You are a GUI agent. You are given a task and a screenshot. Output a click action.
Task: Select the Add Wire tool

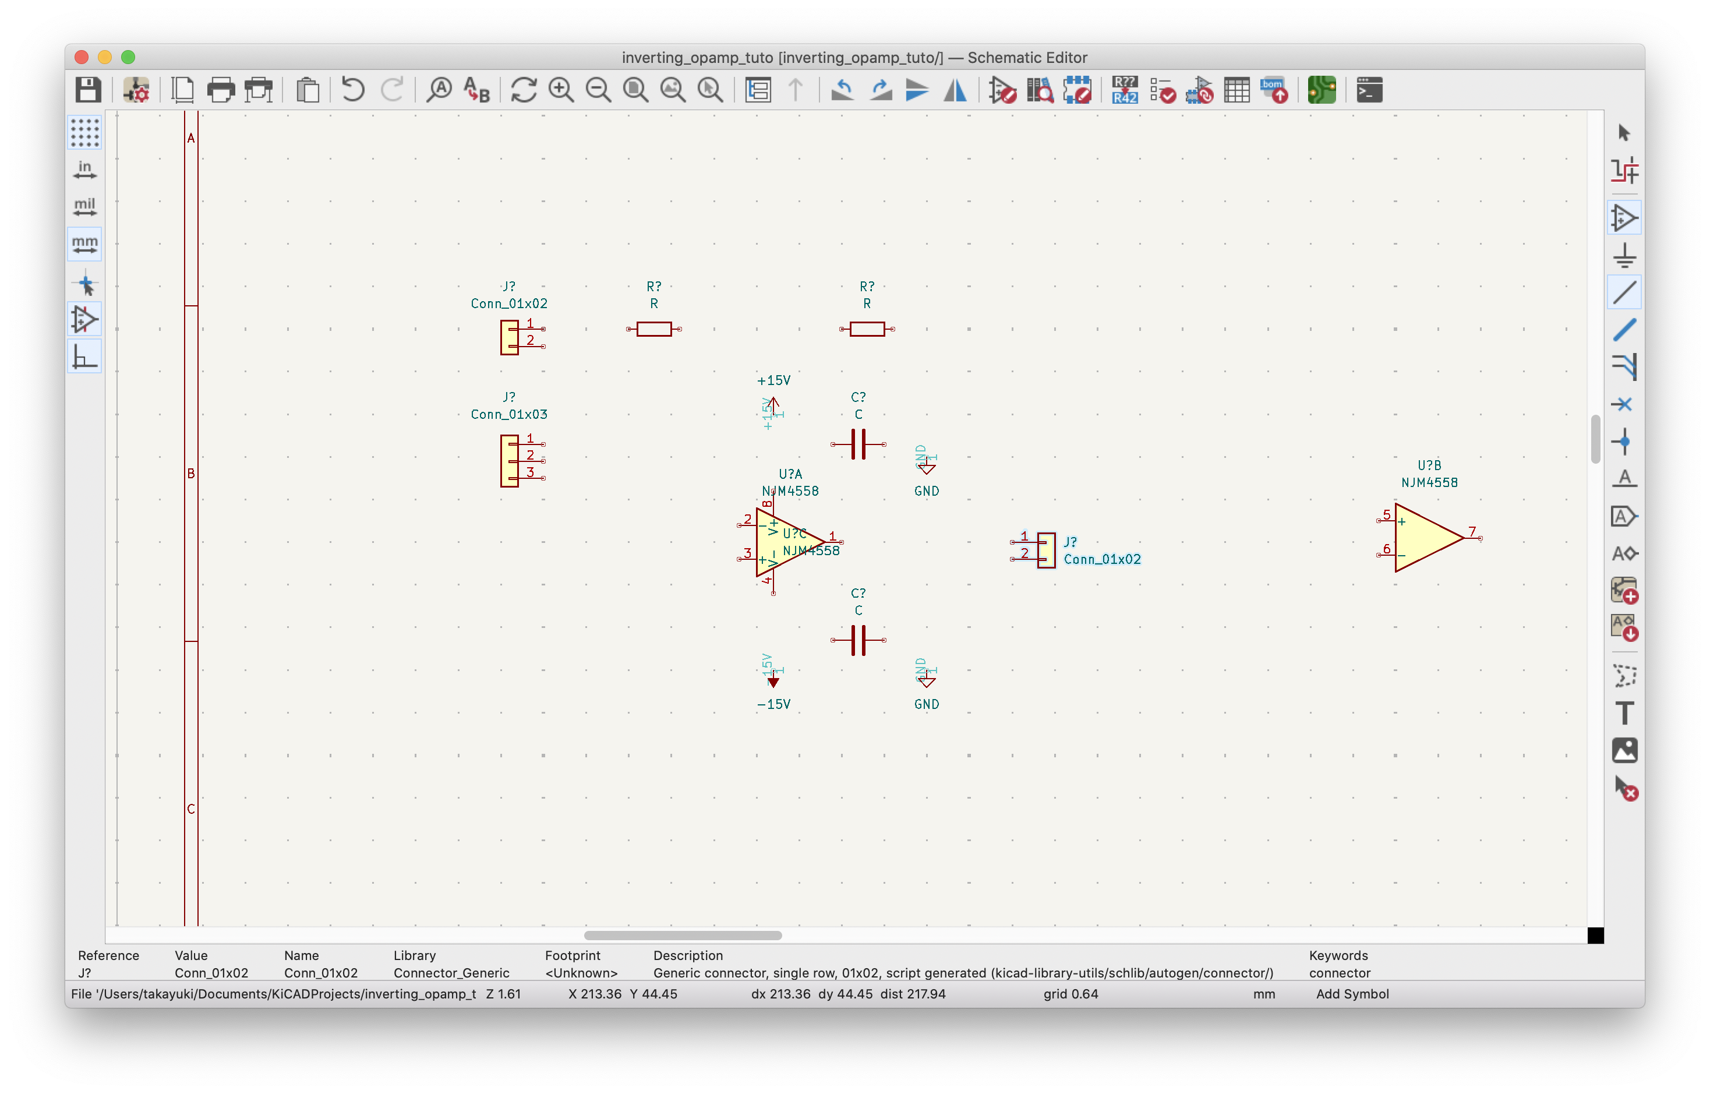(x=1624, y=292)
